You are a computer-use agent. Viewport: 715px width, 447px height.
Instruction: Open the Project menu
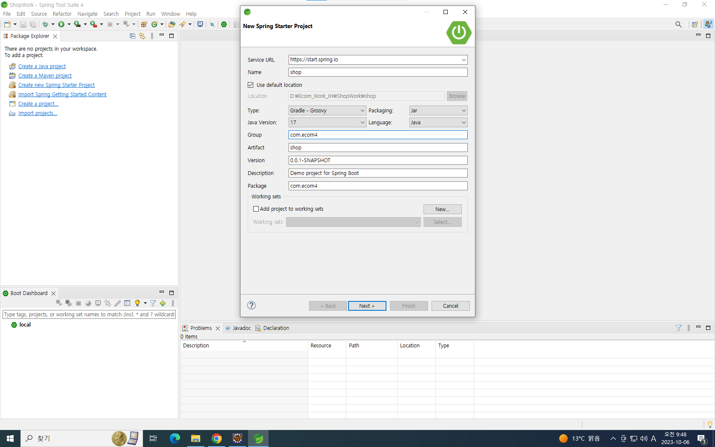coord(132,14)
